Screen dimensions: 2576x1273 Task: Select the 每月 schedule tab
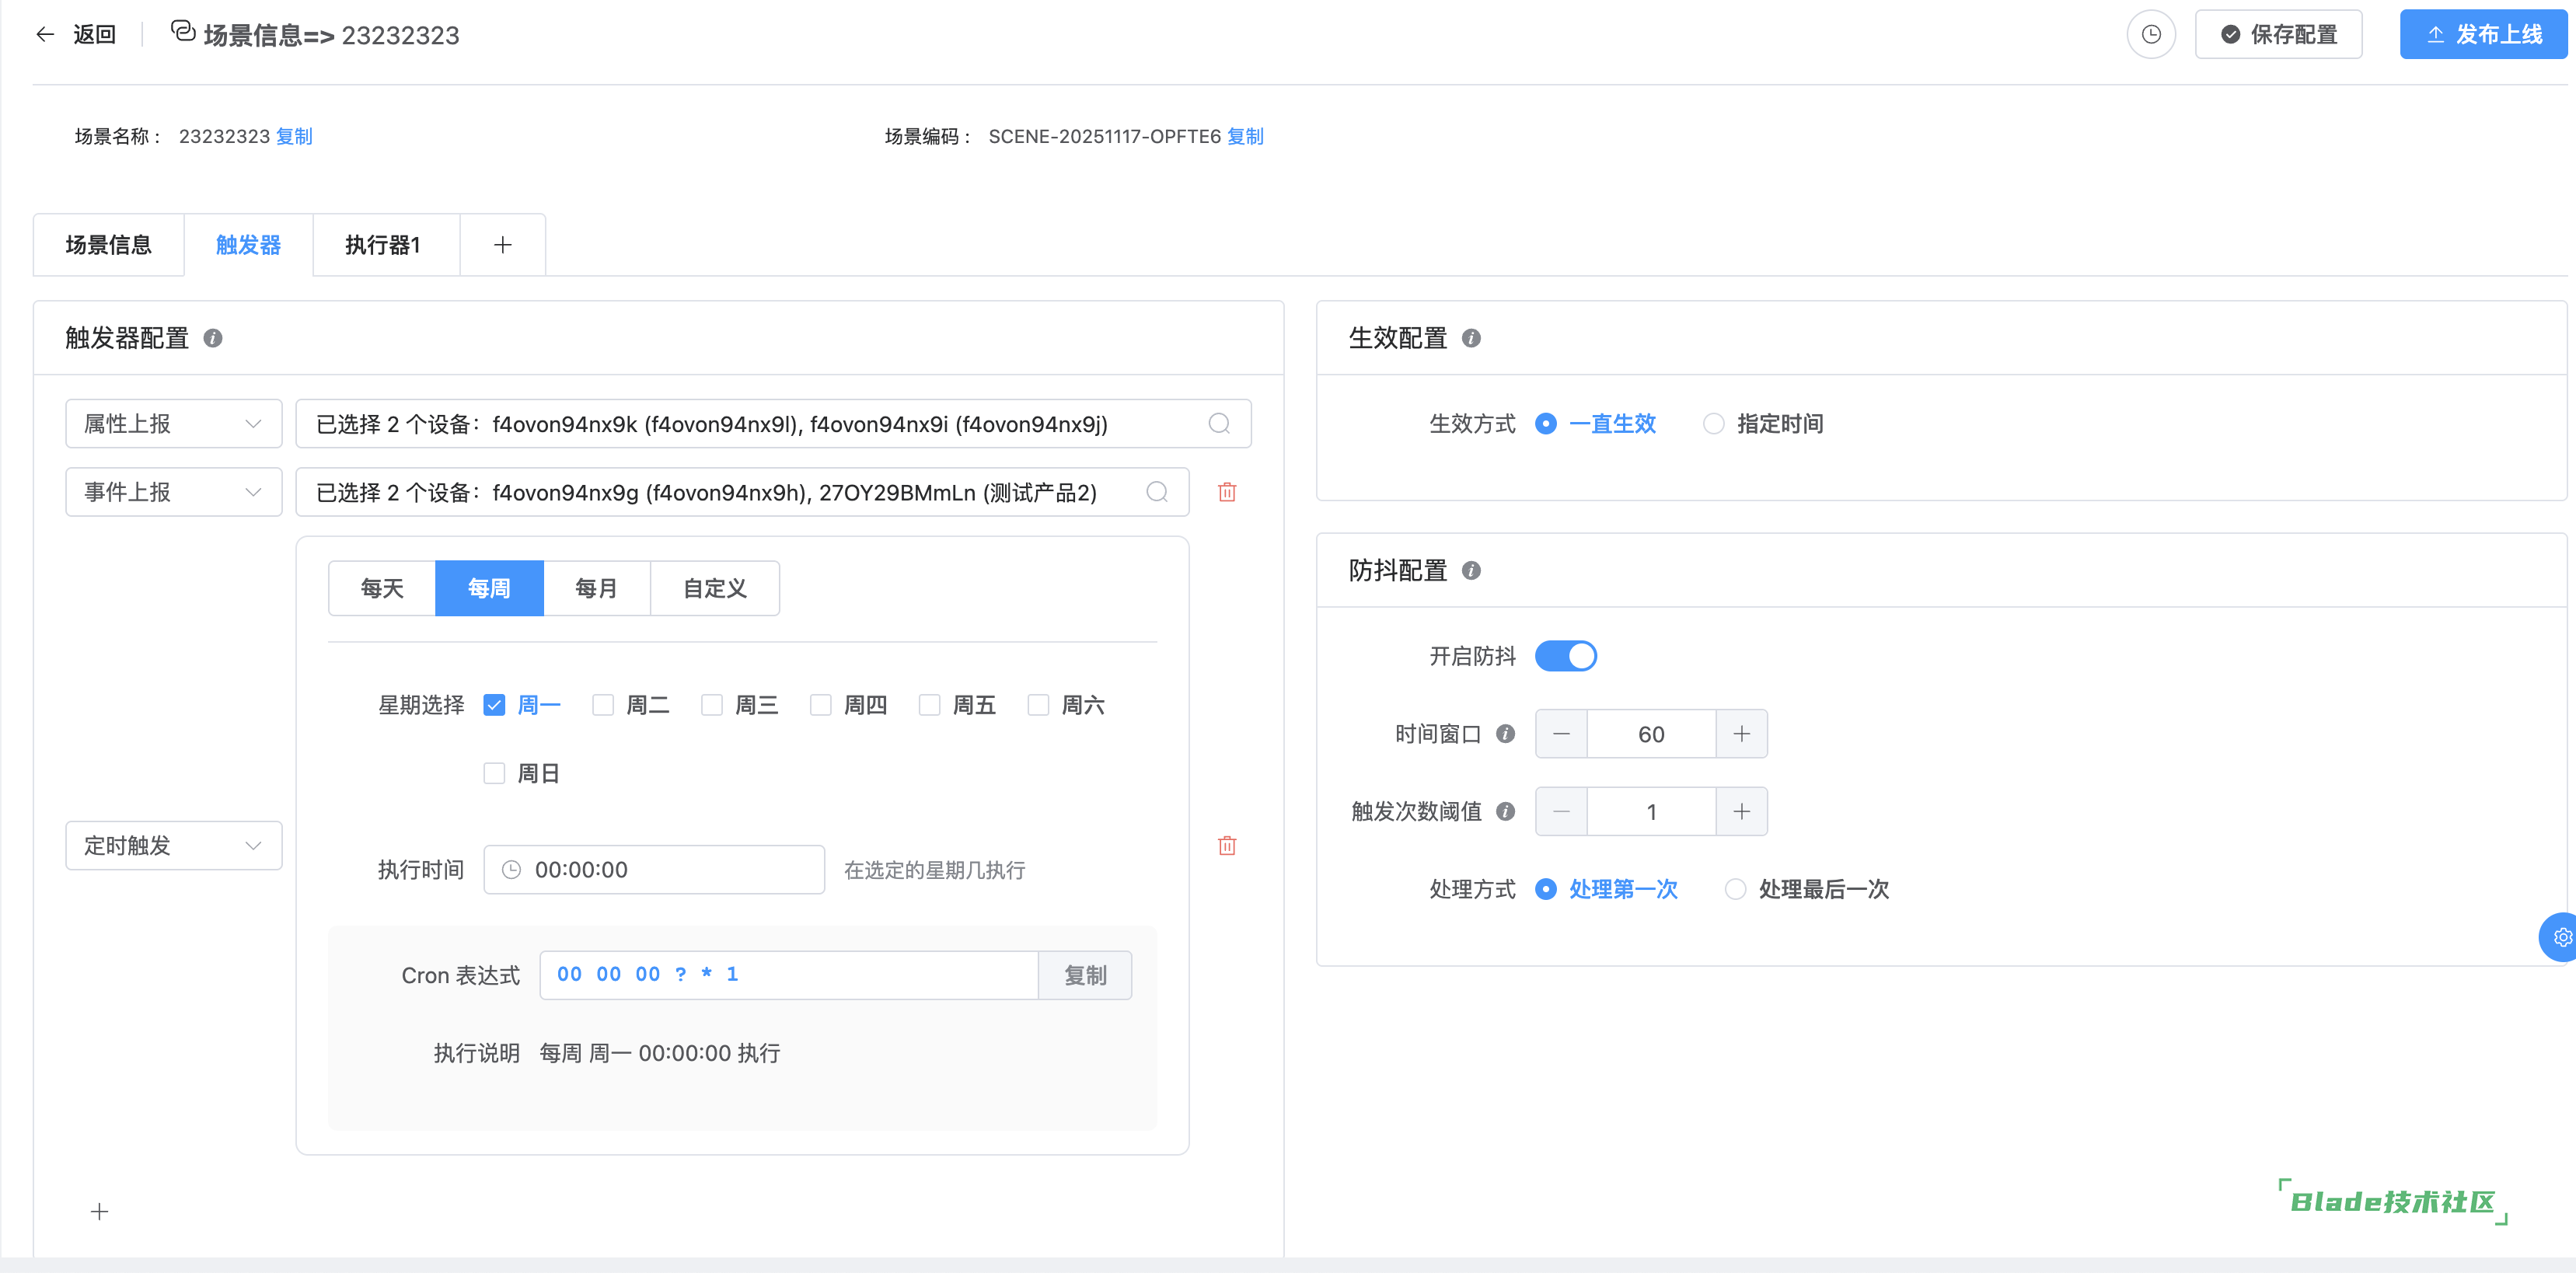(596, 588)
